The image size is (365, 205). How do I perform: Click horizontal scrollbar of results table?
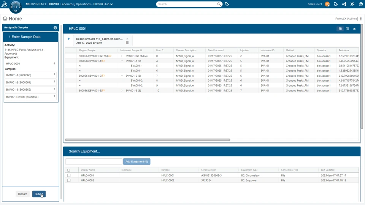(x=148, y=140)
